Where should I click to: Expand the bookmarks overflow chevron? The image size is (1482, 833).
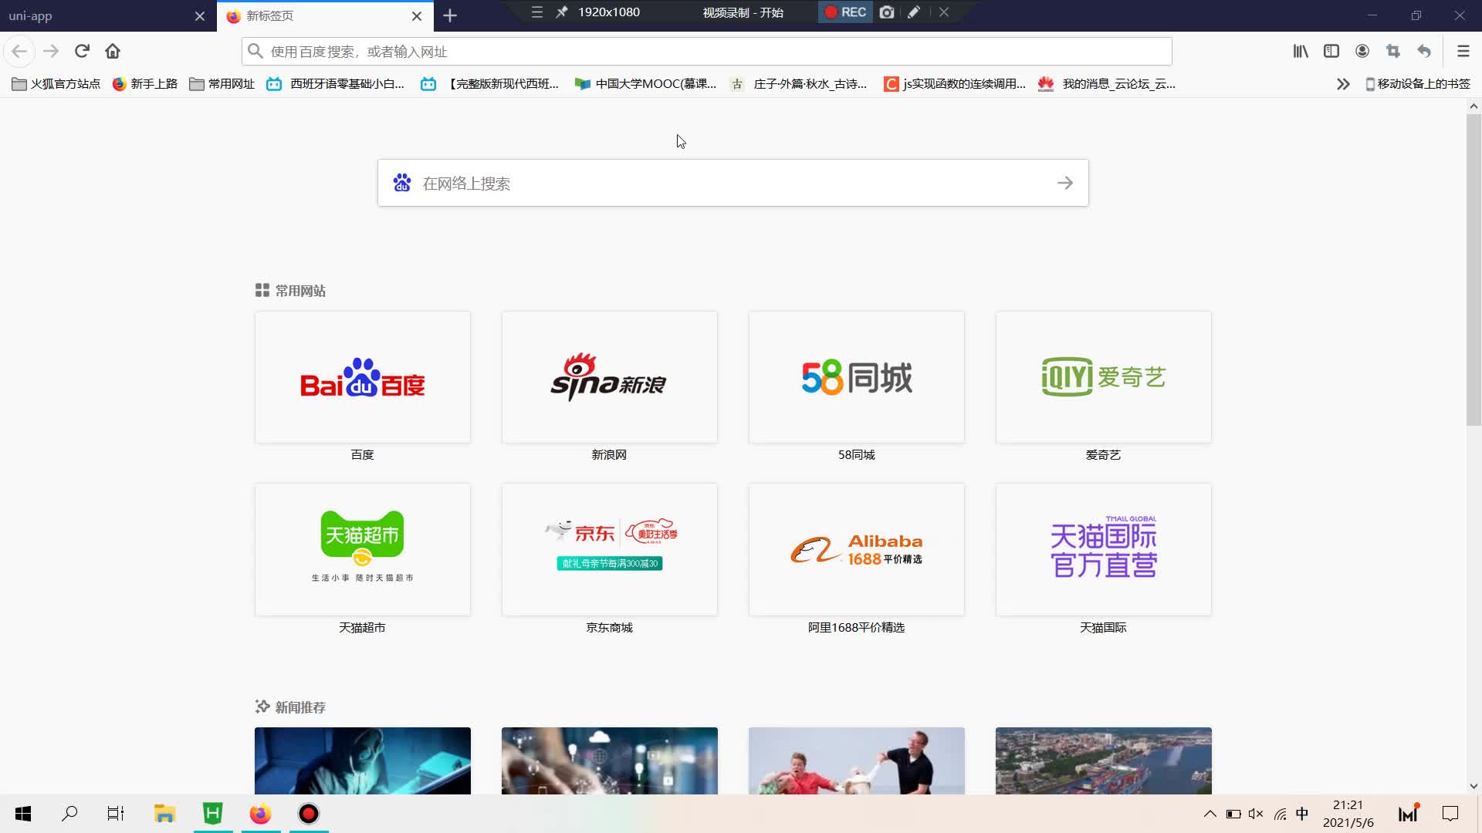[x=1343, y=84]
